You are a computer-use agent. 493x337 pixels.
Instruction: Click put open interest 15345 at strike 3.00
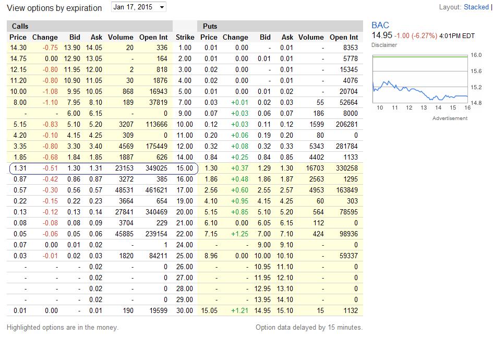click(x=348, y=69)
